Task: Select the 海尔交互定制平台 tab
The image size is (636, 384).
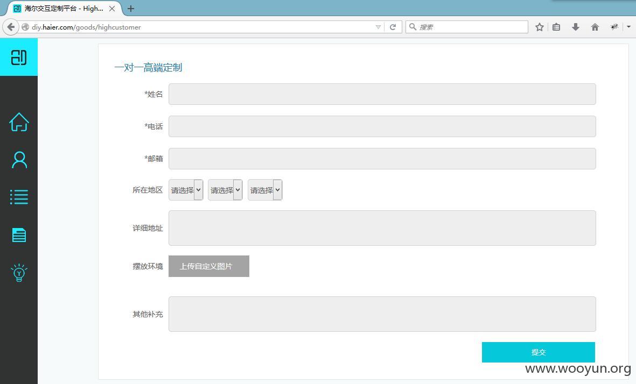Action: 64,9
